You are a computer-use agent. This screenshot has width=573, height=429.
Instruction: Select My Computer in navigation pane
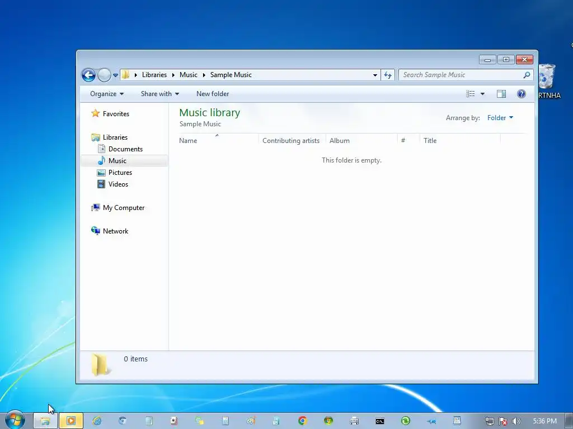124,208
